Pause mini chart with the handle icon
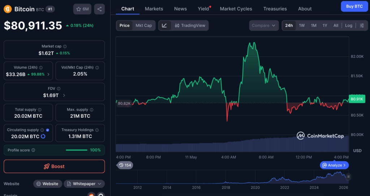The image size is (370, 196). [348, 177]
